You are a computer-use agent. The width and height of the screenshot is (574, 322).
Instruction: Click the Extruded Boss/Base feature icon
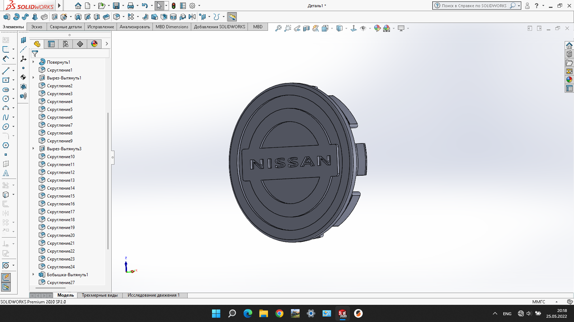pos(6,17)
